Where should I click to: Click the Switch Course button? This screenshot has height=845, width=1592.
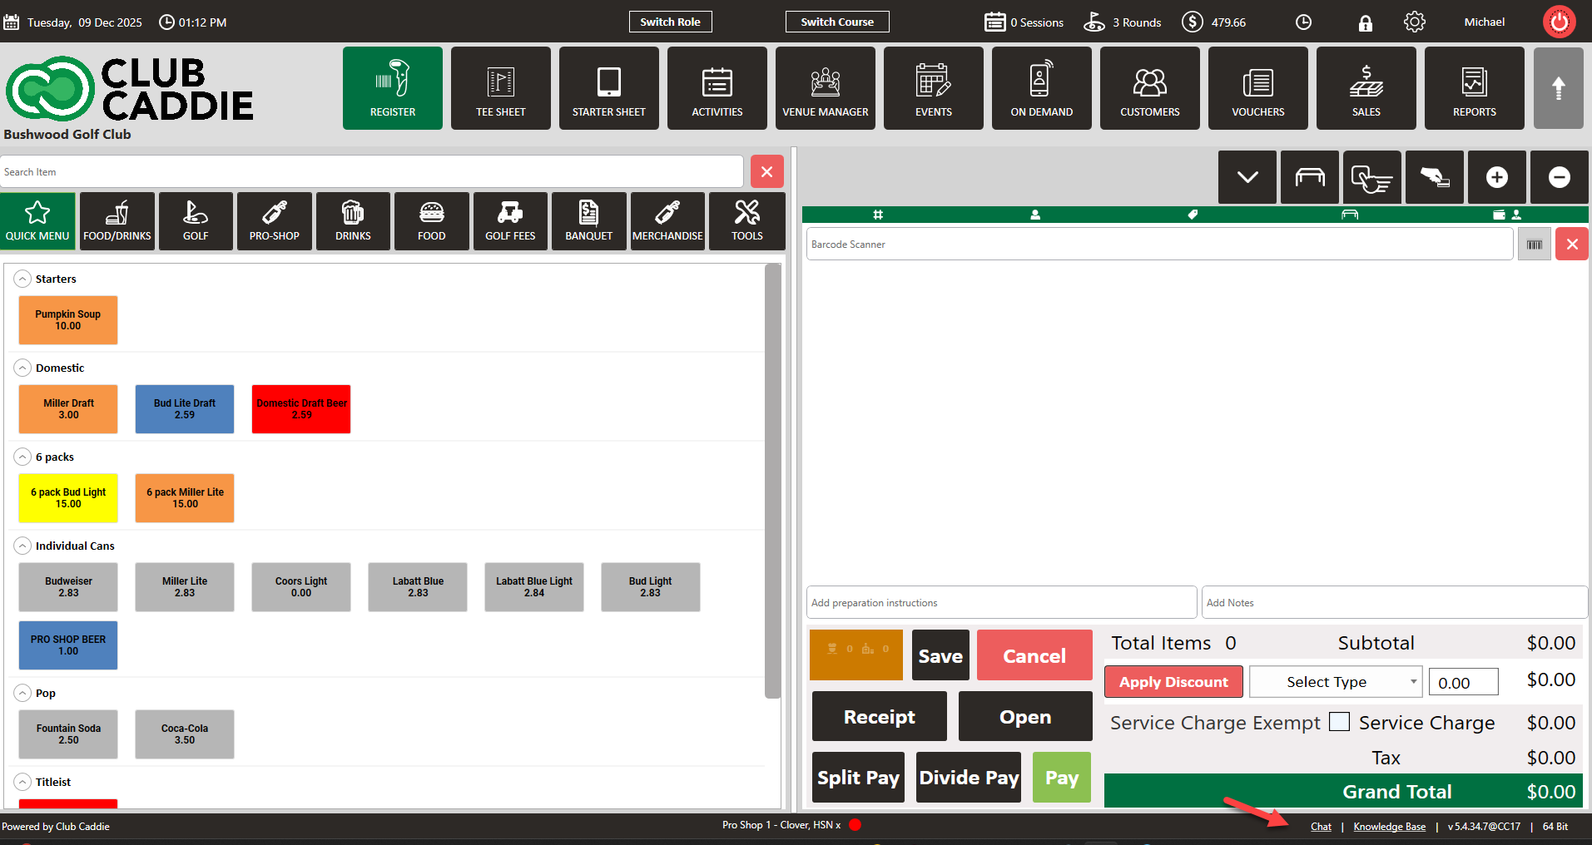click(836, 22)
